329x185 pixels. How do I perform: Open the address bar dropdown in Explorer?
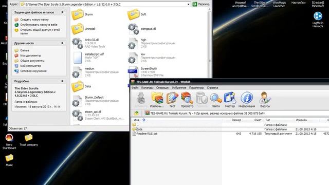[x=189, y=4]
